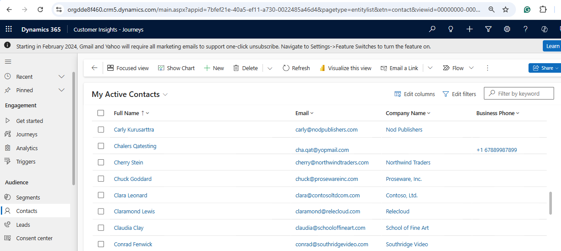Open advanced find funnel icon in header

pos(488,29)
